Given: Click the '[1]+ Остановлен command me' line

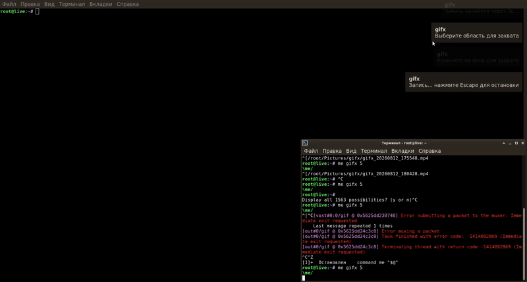Looking at the screenshot, I should pyautogui.click(x=350, y=262).
